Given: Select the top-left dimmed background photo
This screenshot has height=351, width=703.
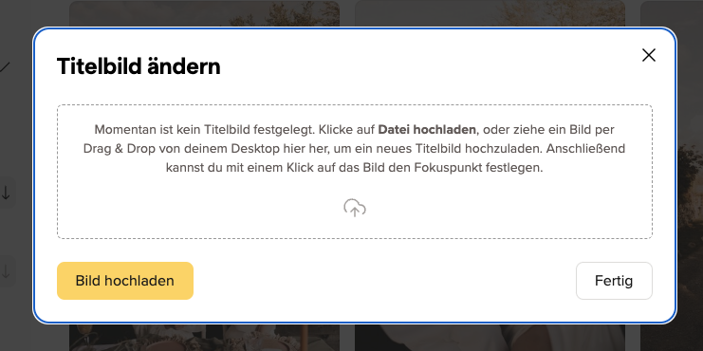Looking at the screenshot, I should [x=204, y=13].
